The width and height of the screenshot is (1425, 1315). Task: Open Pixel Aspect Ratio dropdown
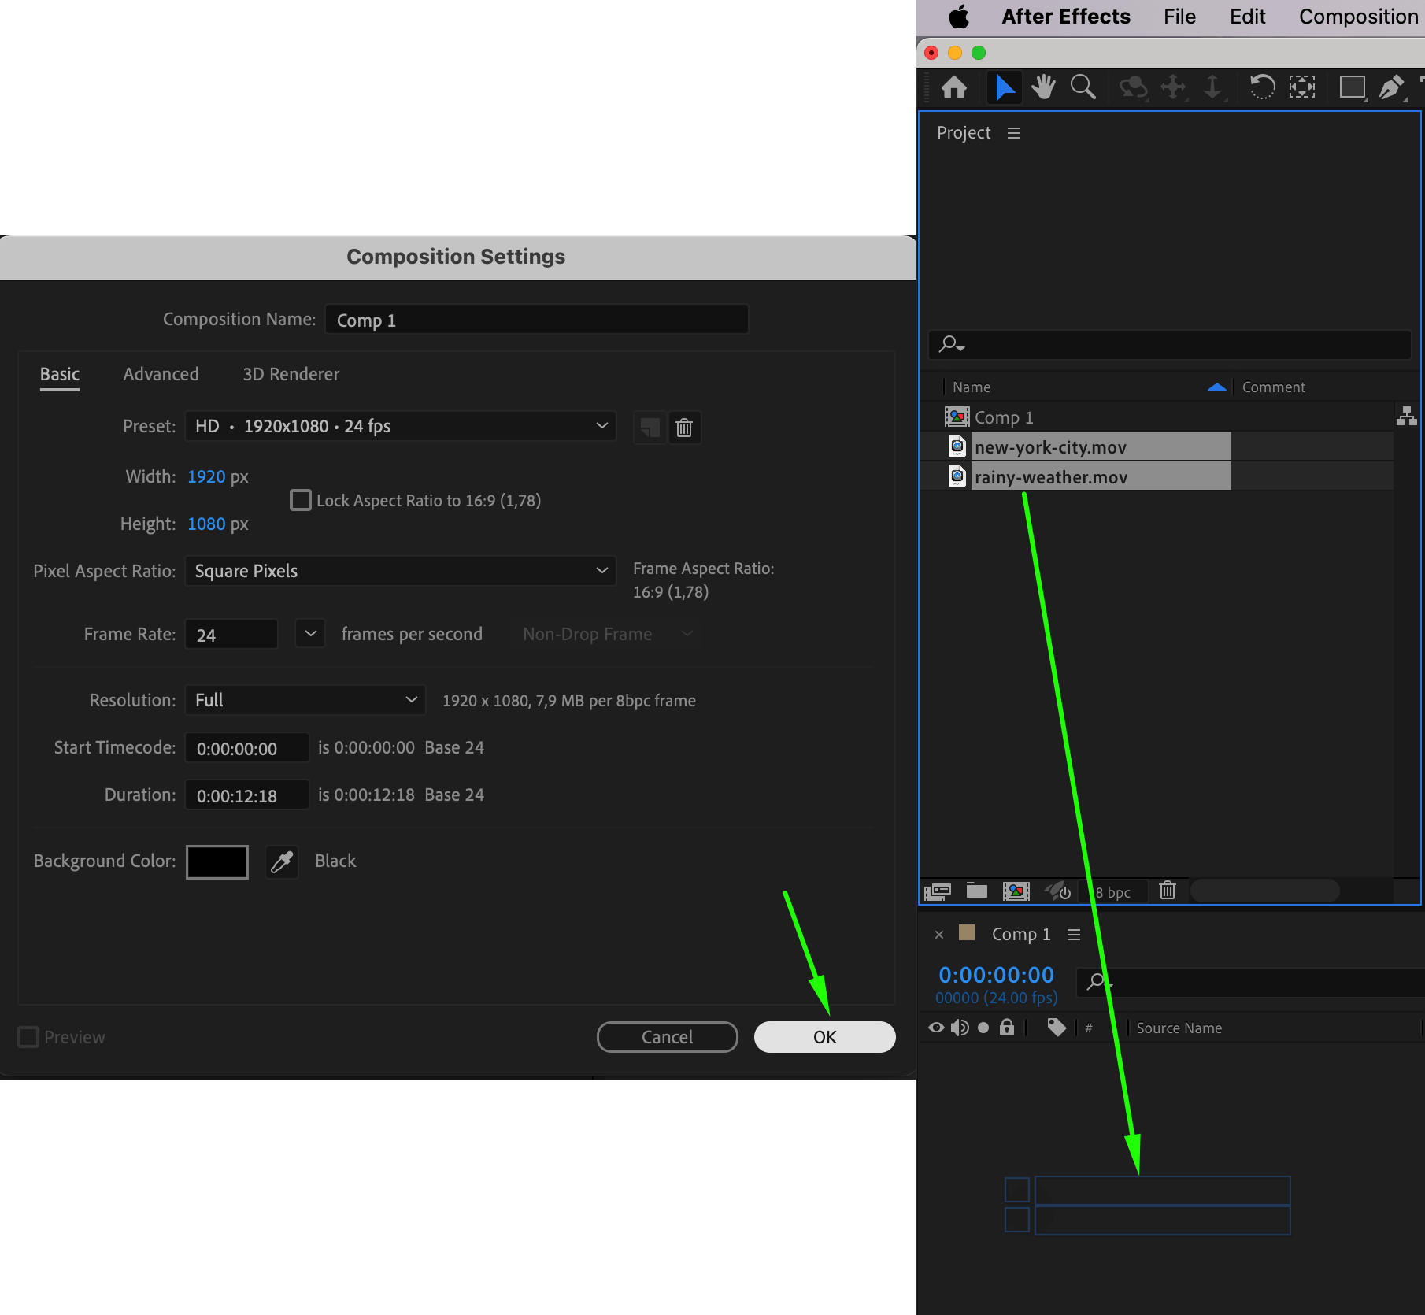point(401,571)
